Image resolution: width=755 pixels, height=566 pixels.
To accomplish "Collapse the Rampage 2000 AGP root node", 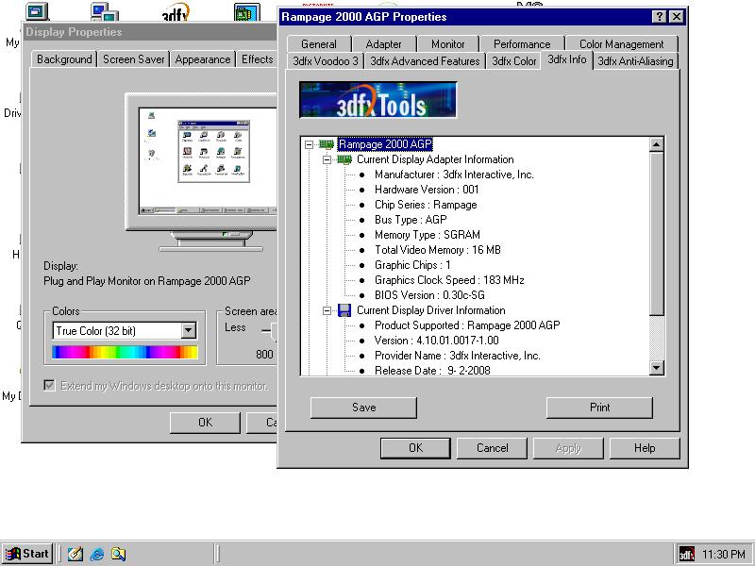I will pyautogui.click(x=309, y=144).
